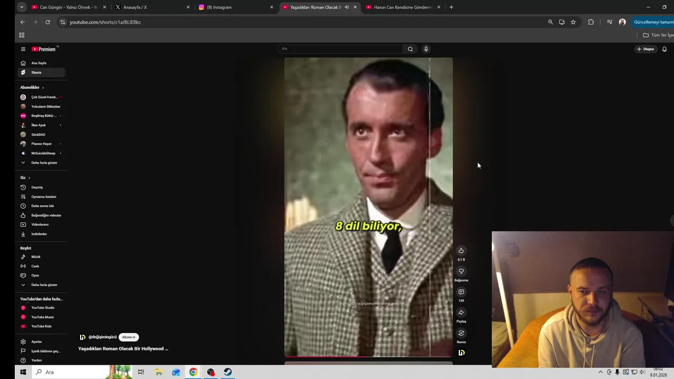Open the Remix option icon

coord(461,333)
